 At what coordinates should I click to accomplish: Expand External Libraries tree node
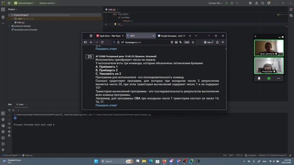[9, 26]
